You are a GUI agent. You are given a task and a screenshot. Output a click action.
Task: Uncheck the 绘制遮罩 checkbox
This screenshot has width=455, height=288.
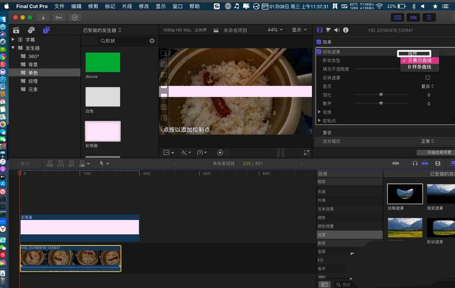pyautogui.click(x=319, y=52)
